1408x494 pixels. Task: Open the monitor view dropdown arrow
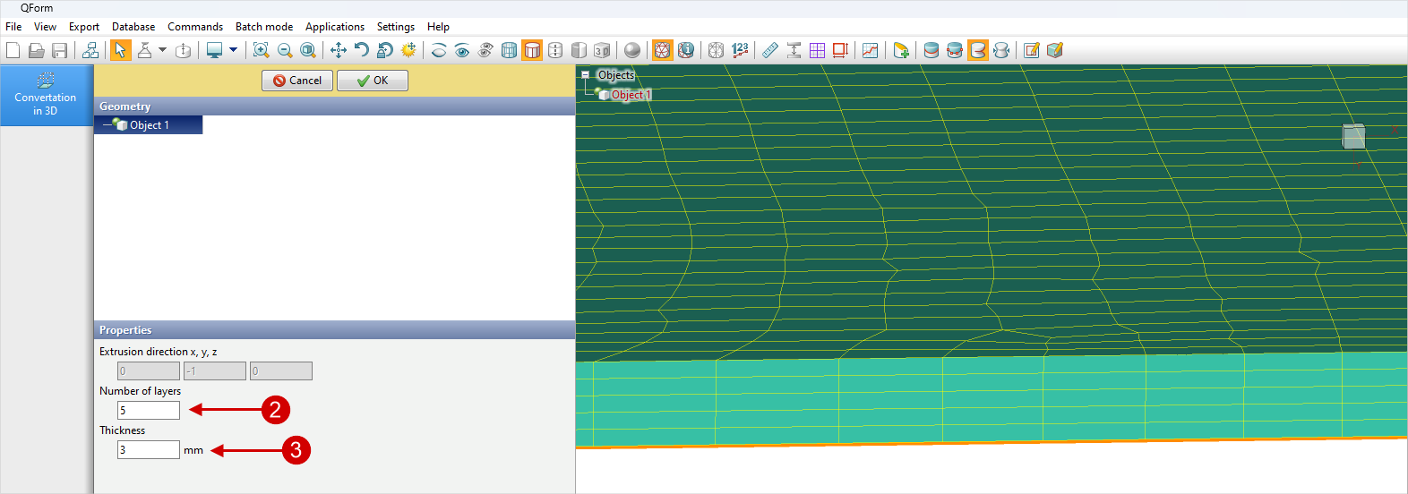233,50
